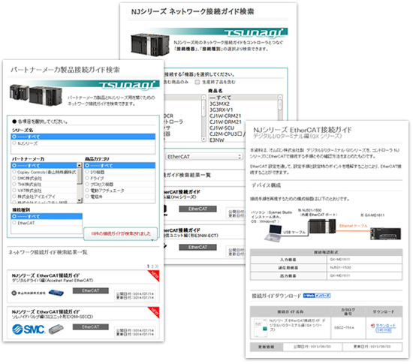Click the ダウンロード link in guide table

pos(385,326)
